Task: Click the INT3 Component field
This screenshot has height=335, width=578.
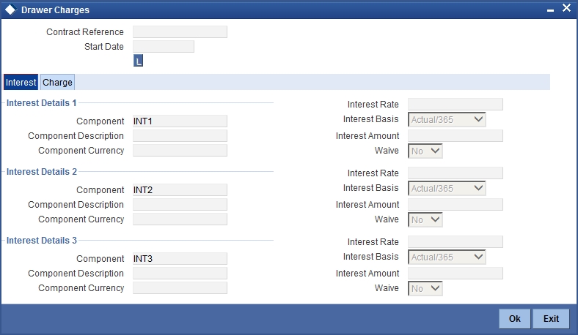Action: pyautogui.click(x=180, y=258)
